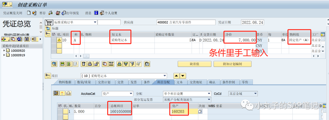Click the sort ascending icon
This screenshot has height=120, width=329.
120,64
